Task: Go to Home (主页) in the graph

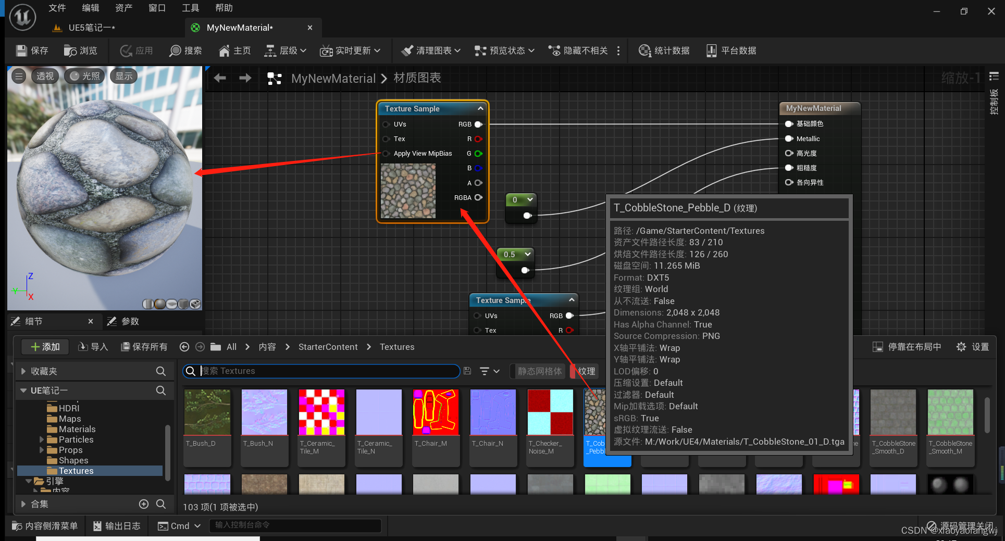Action: [234, 51]
